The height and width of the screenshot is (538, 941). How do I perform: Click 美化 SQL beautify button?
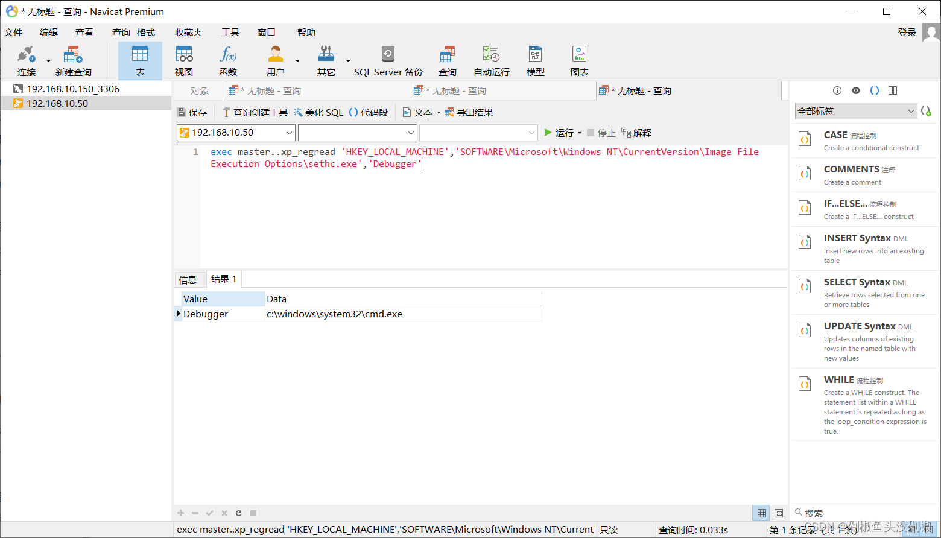point(318,113)
